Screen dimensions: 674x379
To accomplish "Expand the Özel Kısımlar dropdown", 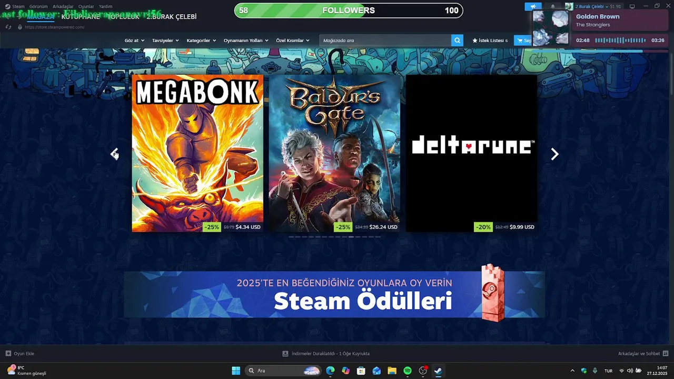I will pyautogui.click(x=293, y=41).
